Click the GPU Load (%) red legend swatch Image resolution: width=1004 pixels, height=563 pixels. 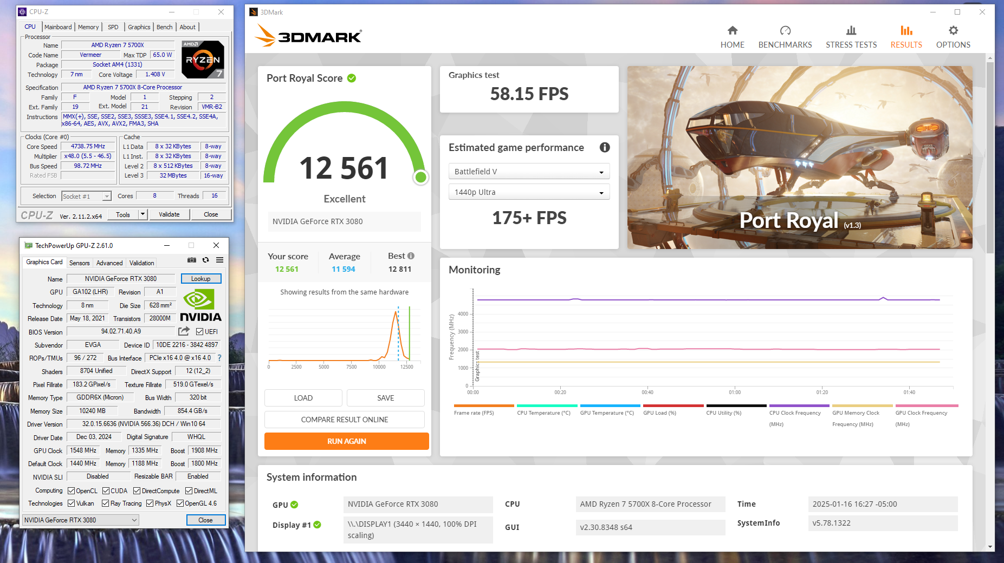tap(673, 405)
